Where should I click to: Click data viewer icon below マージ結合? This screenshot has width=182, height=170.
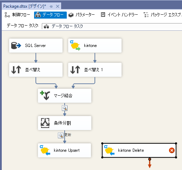click(x=65, y=108)
